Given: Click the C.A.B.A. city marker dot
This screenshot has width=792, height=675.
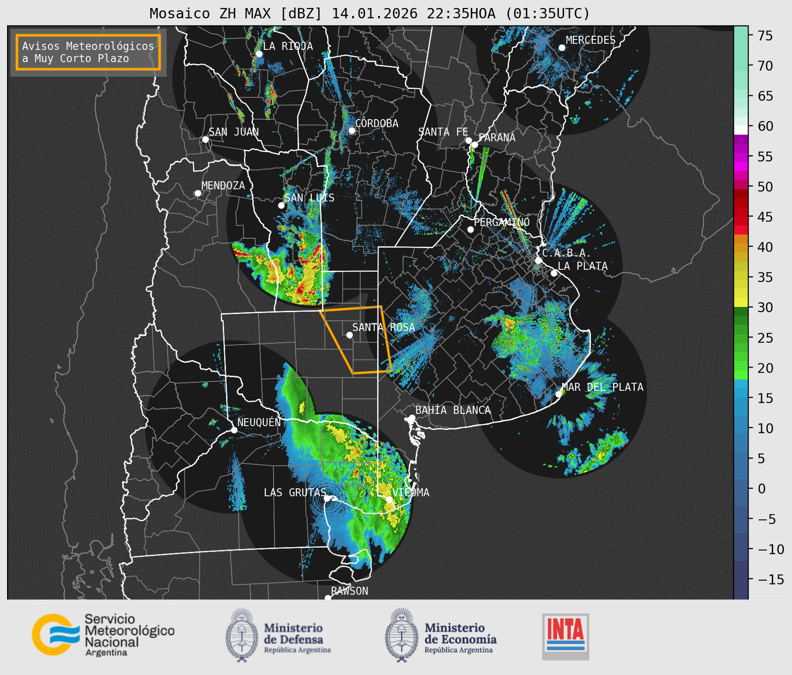Looking at the screenshot, I should (x=538, y=261).
